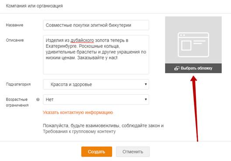The image size is (231, 161).
Task: Click the Название field label
Action: [14, 25]
